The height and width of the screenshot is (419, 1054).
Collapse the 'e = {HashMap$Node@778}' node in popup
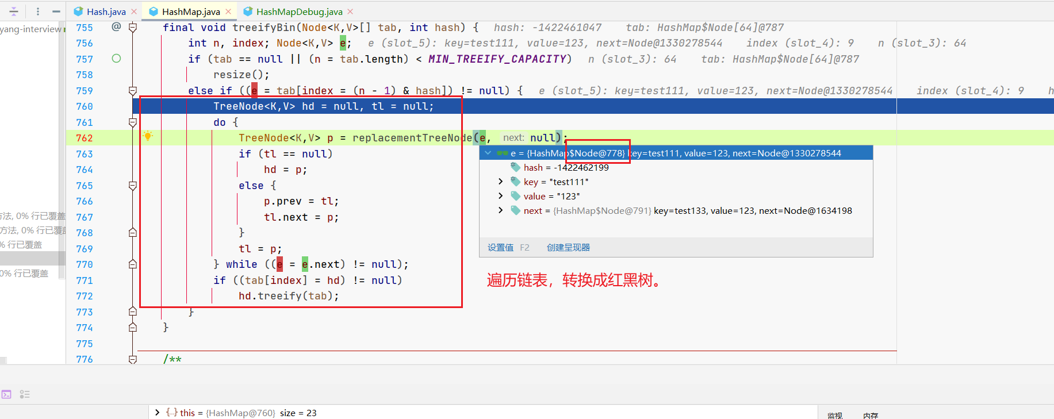tap(488, 153)
